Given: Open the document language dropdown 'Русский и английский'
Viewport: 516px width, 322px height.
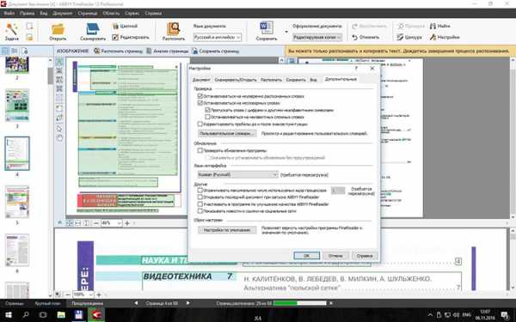Looking at the screenshot, I should pyautogui.click(x=218, y=37).
